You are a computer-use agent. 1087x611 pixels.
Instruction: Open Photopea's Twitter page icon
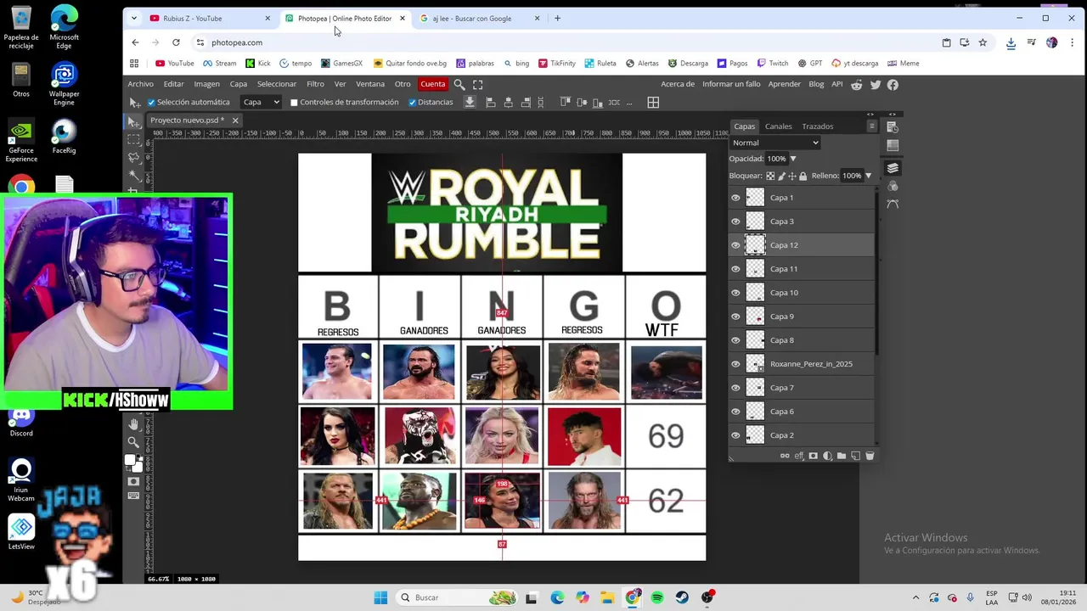coord(875,84)
